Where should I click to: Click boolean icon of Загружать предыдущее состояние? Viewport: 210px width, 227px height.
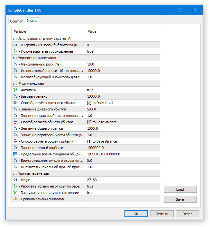(15, 193)
